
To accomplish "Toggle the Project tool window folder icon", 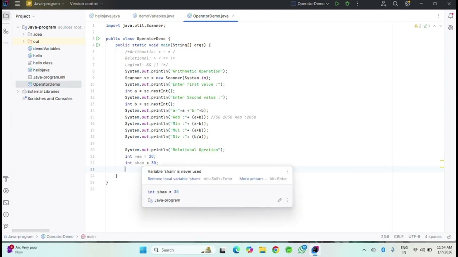I will coord(6,16).
